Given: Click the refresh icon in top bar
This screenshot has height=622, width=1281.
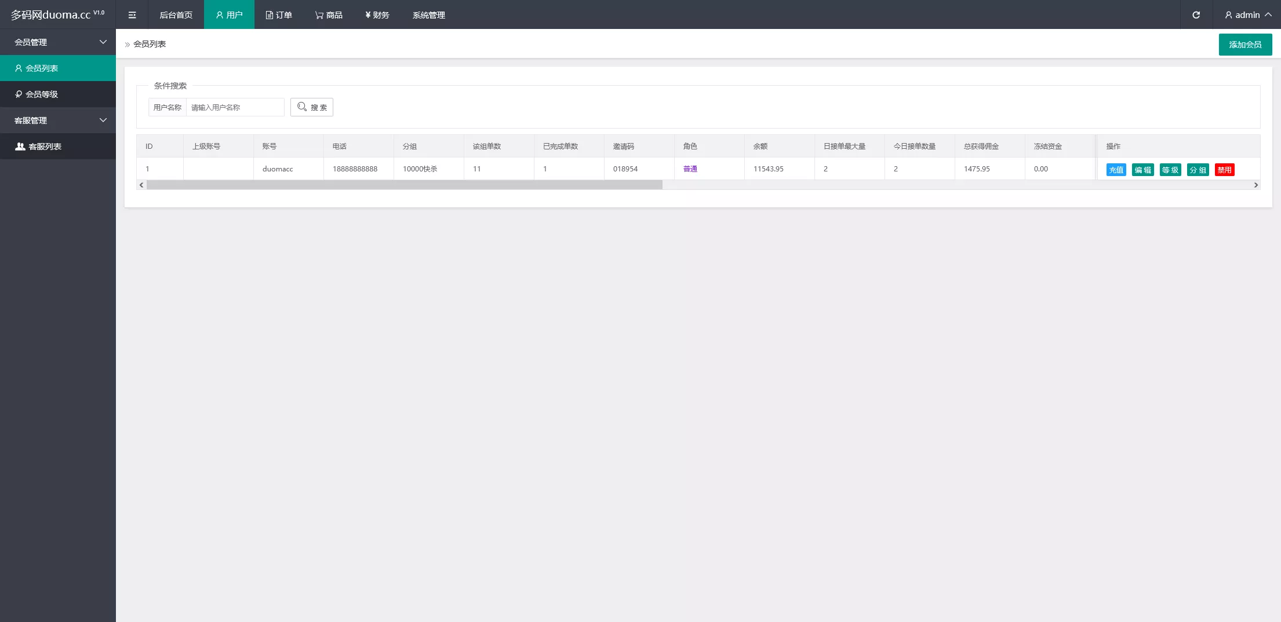Looking at the screenshot, I should pyautogui.click(x=1196, y=15).
